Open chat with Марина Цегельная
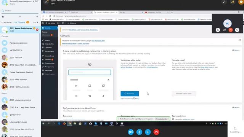 pos(20,122)
